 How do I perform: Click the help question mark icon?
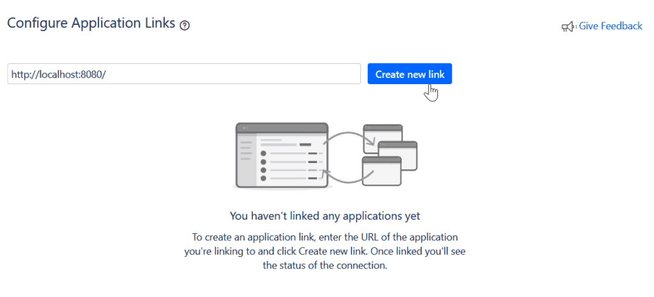[x=185, y=25]
